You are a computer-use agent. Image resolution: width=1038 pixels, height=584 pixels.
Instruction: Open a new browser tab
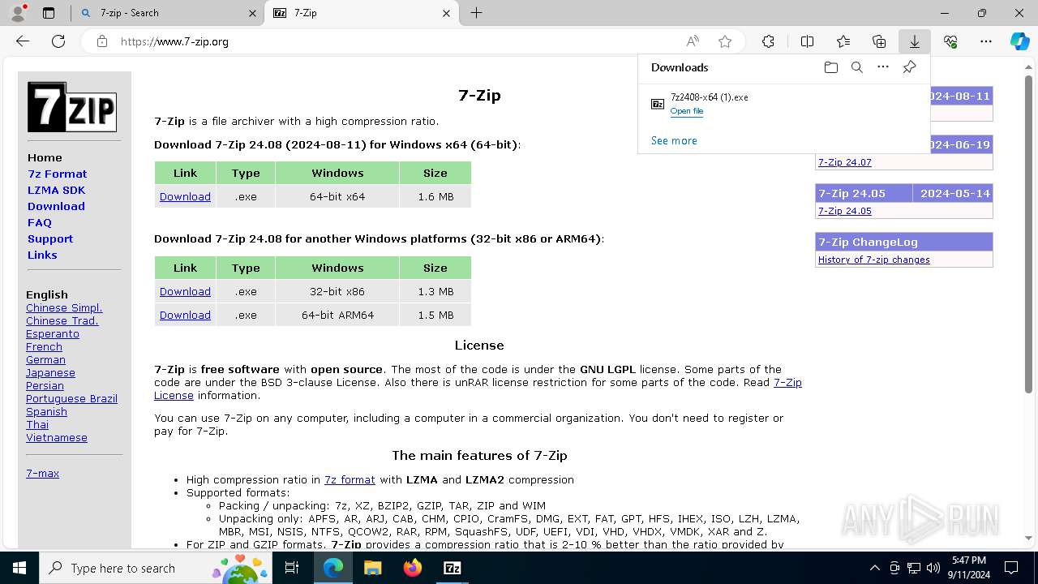pyautogui.click(x=476, y=13)
